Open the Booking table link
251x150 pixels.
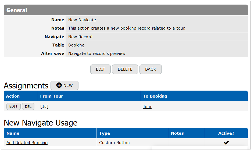click(76, 45)
